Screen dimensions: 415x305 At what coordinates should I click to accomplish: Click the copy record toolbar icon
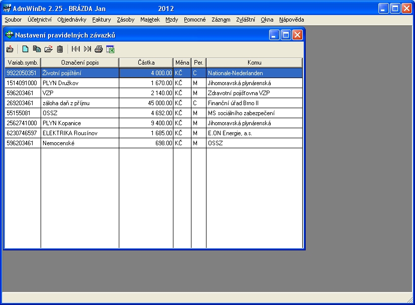pos(37,49)
